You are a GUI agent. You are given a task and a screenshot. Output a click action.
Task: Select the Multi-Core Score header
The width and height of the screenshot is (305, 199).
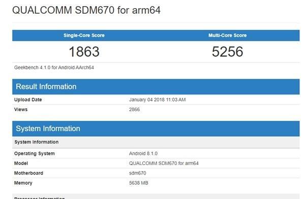click(228, 36)
